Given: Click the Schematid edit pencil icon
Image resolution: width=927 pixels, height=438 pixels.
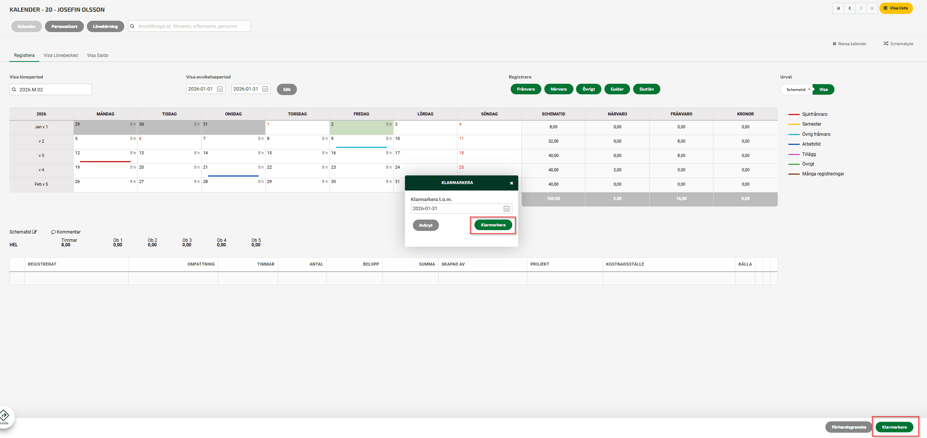Looking at the screenshot, I should [35, 232].
